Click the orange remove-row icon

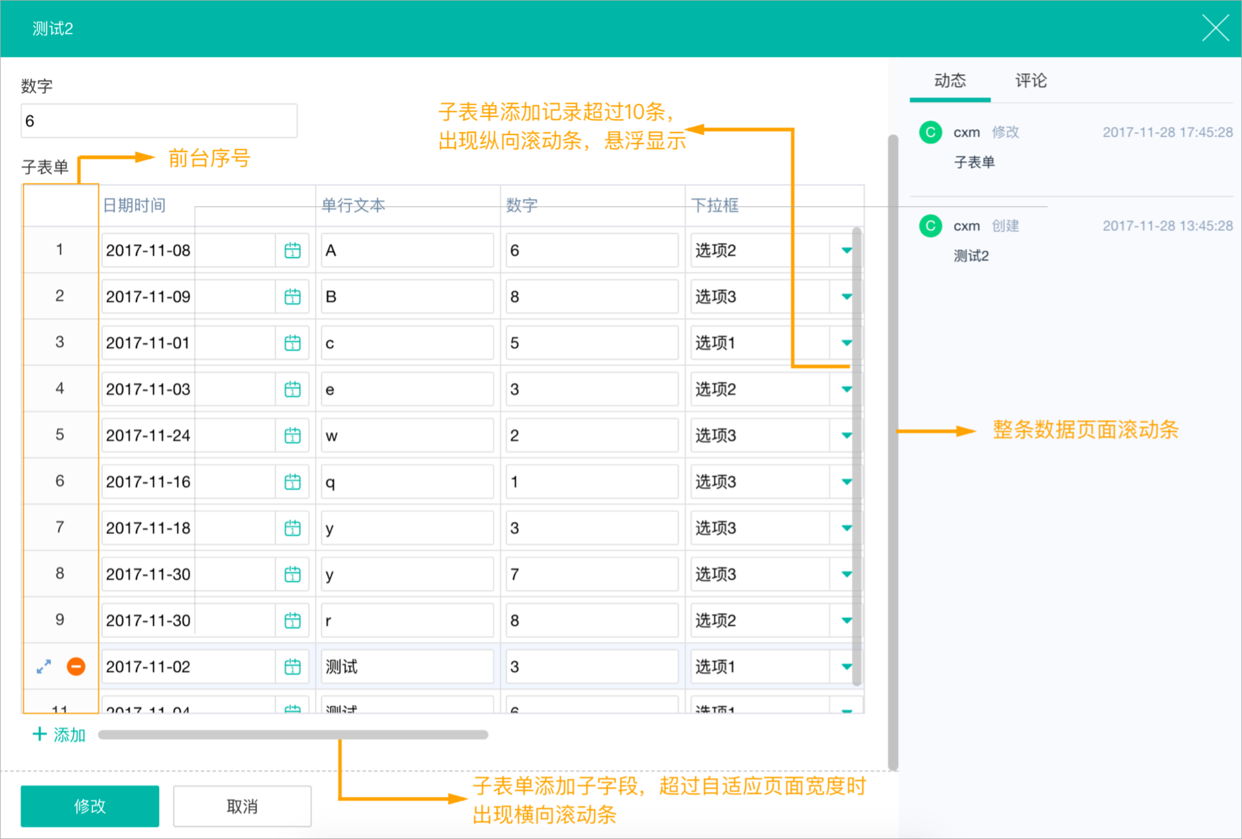(x=76, y=666)
